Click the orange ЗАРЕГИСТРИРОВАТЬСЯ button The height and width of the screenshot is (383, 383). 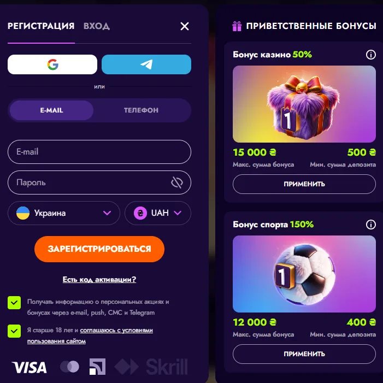(99, 249)
